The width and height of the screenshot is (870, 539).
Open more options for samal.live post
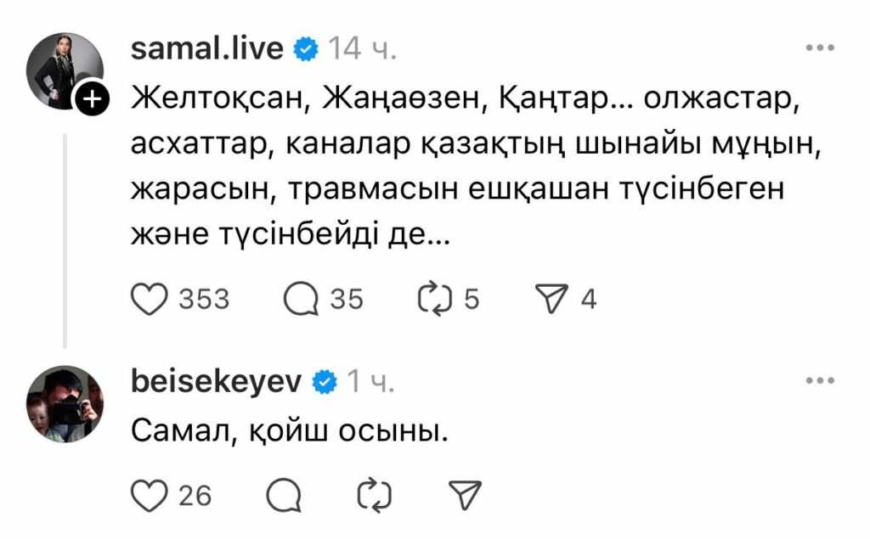(x=820, y=48)
